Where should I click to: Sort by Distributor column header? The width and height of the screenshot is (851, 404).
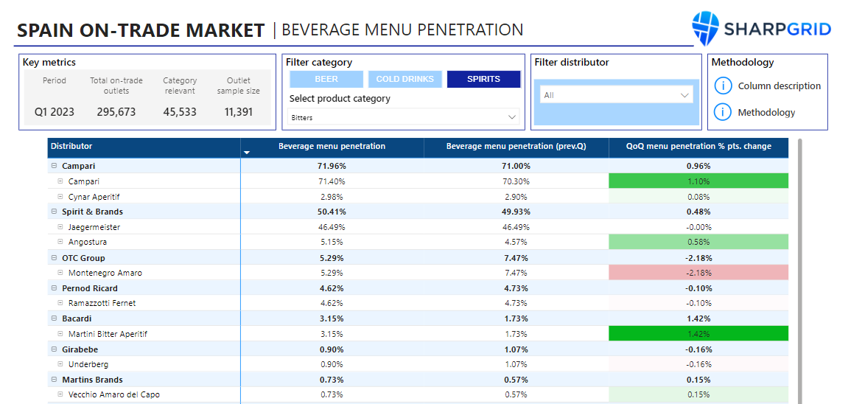[x=144, y=147]
